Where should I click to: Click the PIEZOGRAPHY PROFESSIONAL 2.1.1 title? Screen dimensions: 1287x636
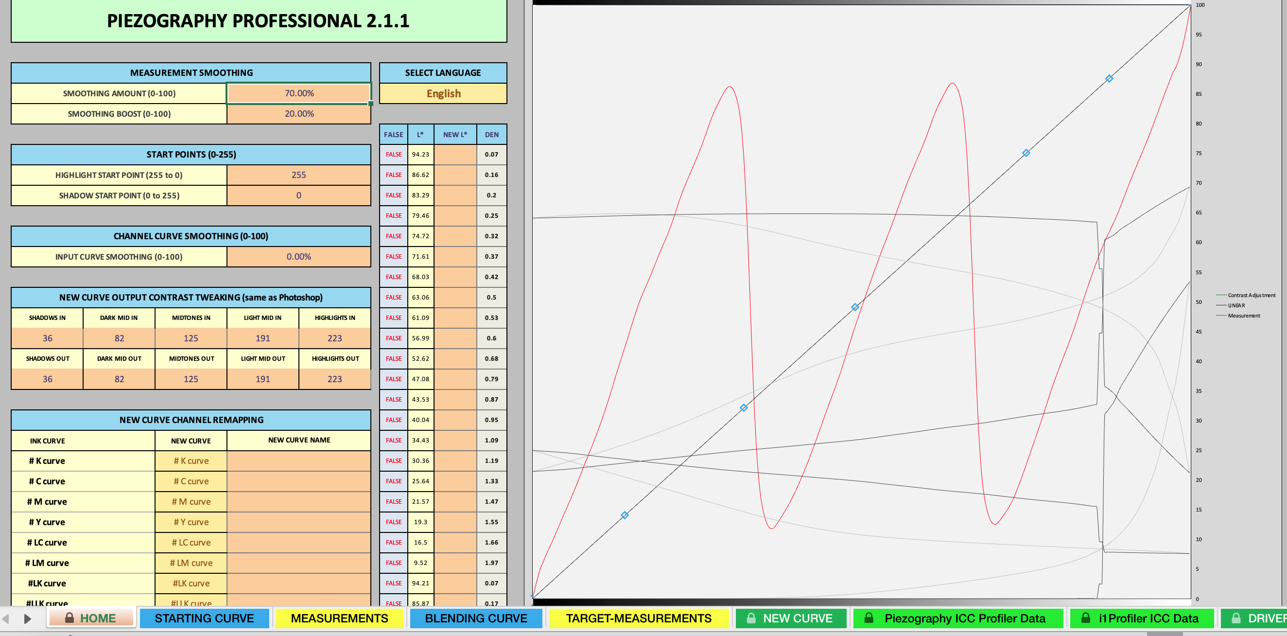[258, 21]
